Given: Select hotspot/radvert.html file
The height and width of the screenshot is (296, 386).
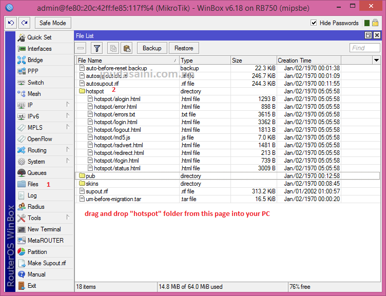Looking at the screenshot, I should [227, 145].
